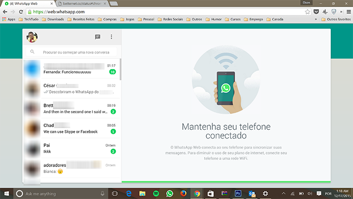This screenshot has width=353, height=199.
Task: Click the search magnifier icon
Action: pyautogui.click(x=33, y=52)
